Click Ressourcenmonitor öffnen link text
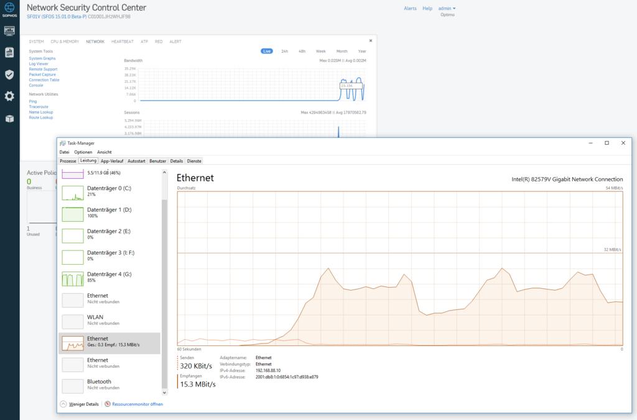 click(137, 404)
